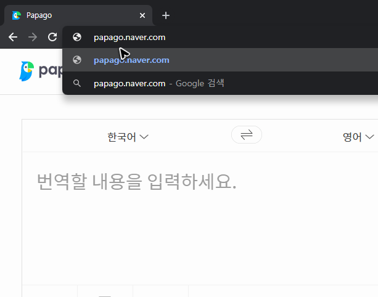Image resolution: width=378 pixels, height=297 pixels.
Task: Choose the highlighted papago.naver.com suggestion
Action: 220,60
